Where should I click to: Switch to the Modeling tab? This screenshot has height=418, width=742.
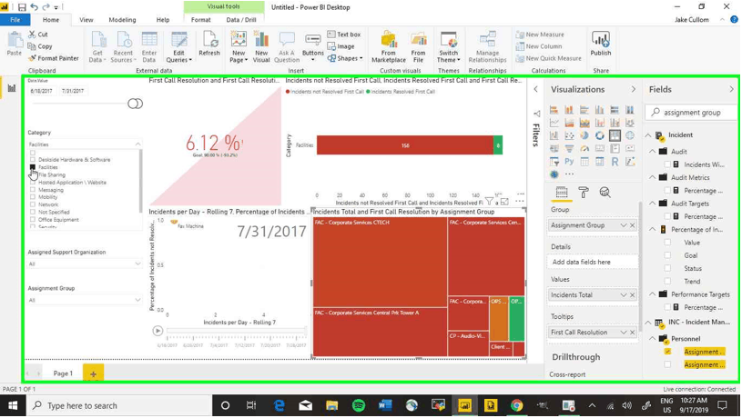click(x=122, y=20)
